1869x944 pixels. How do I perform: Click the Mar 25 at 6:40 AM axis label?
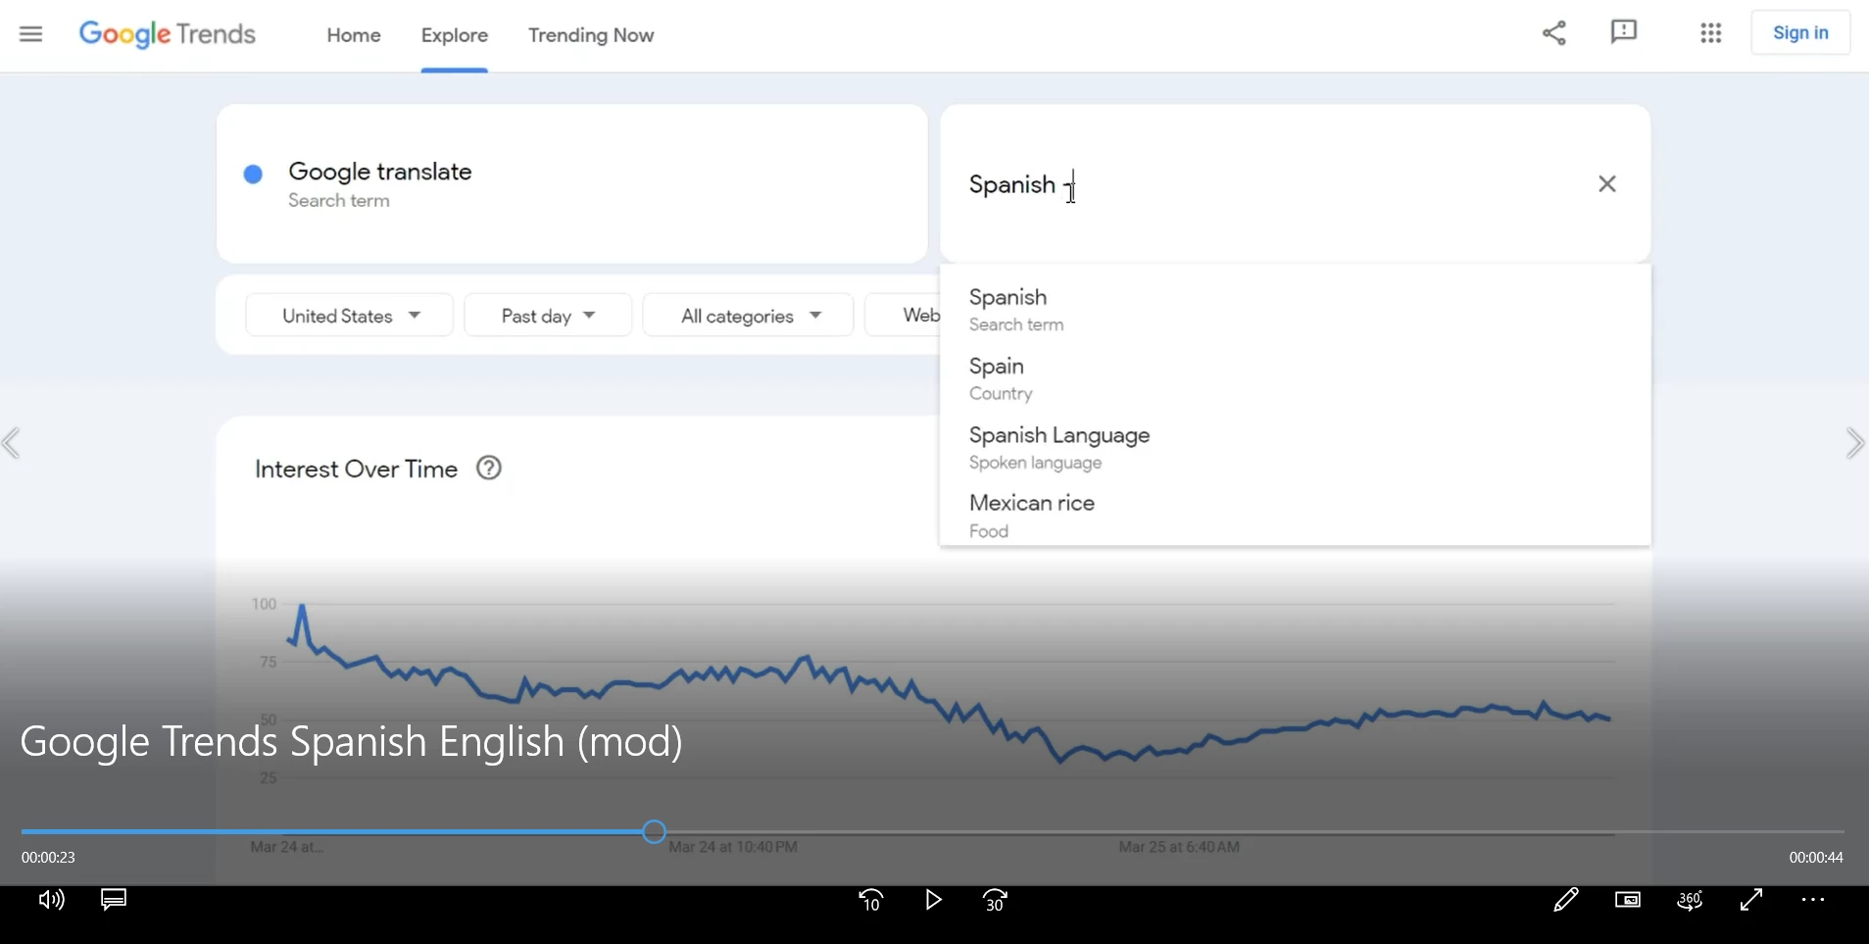click(1179, 847)
